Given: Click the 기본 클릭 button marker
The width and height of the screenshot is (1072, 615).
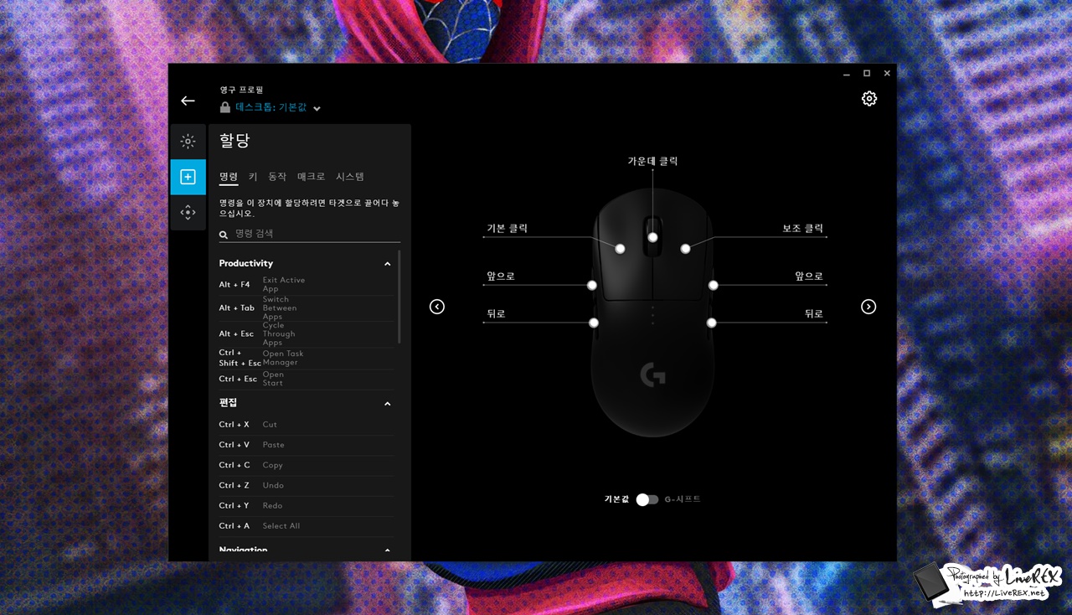Looking at the screenshot, I should click(621, 249).
